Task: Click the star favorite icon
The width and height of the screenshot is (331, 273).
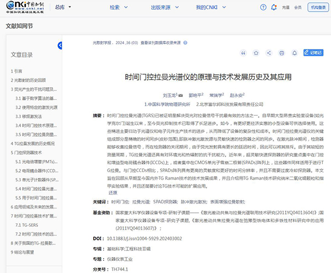Action: tap(255, 53)
